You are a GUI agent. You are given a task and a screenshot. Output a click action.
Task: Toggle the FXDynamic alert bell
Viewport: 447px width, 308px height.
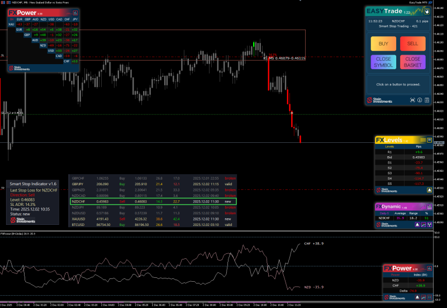pyautogui.click(x=417, y=225)
